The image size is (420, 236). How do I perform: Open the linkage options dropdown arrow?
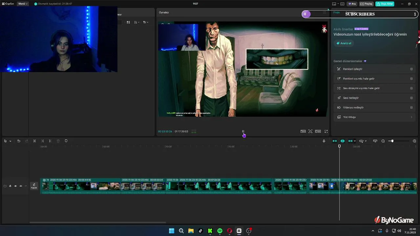[x=355, y=141]
